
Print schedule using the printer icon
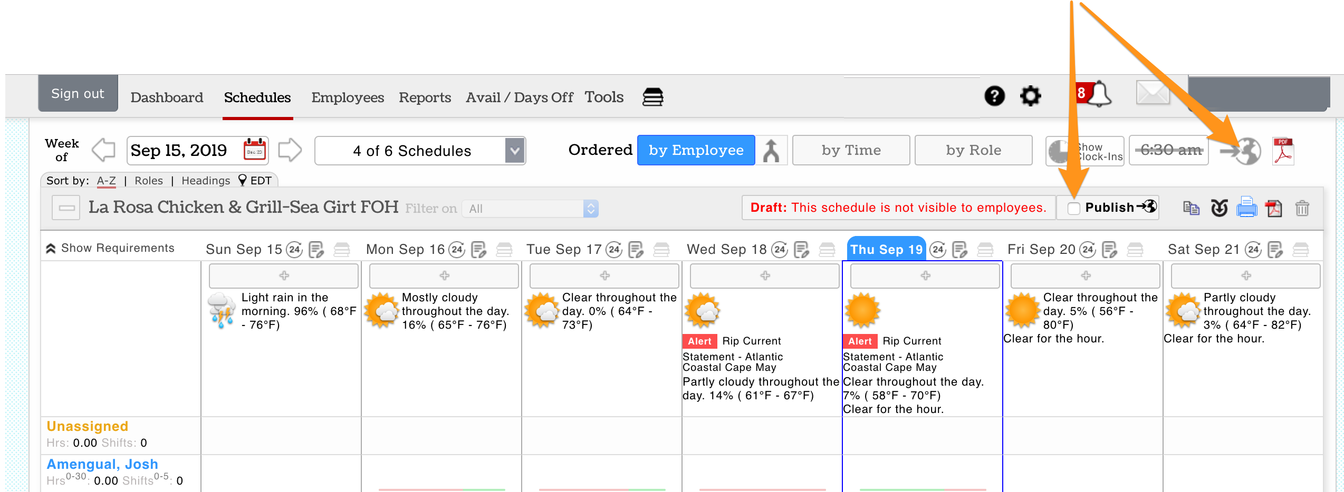tap(1247, 207)
